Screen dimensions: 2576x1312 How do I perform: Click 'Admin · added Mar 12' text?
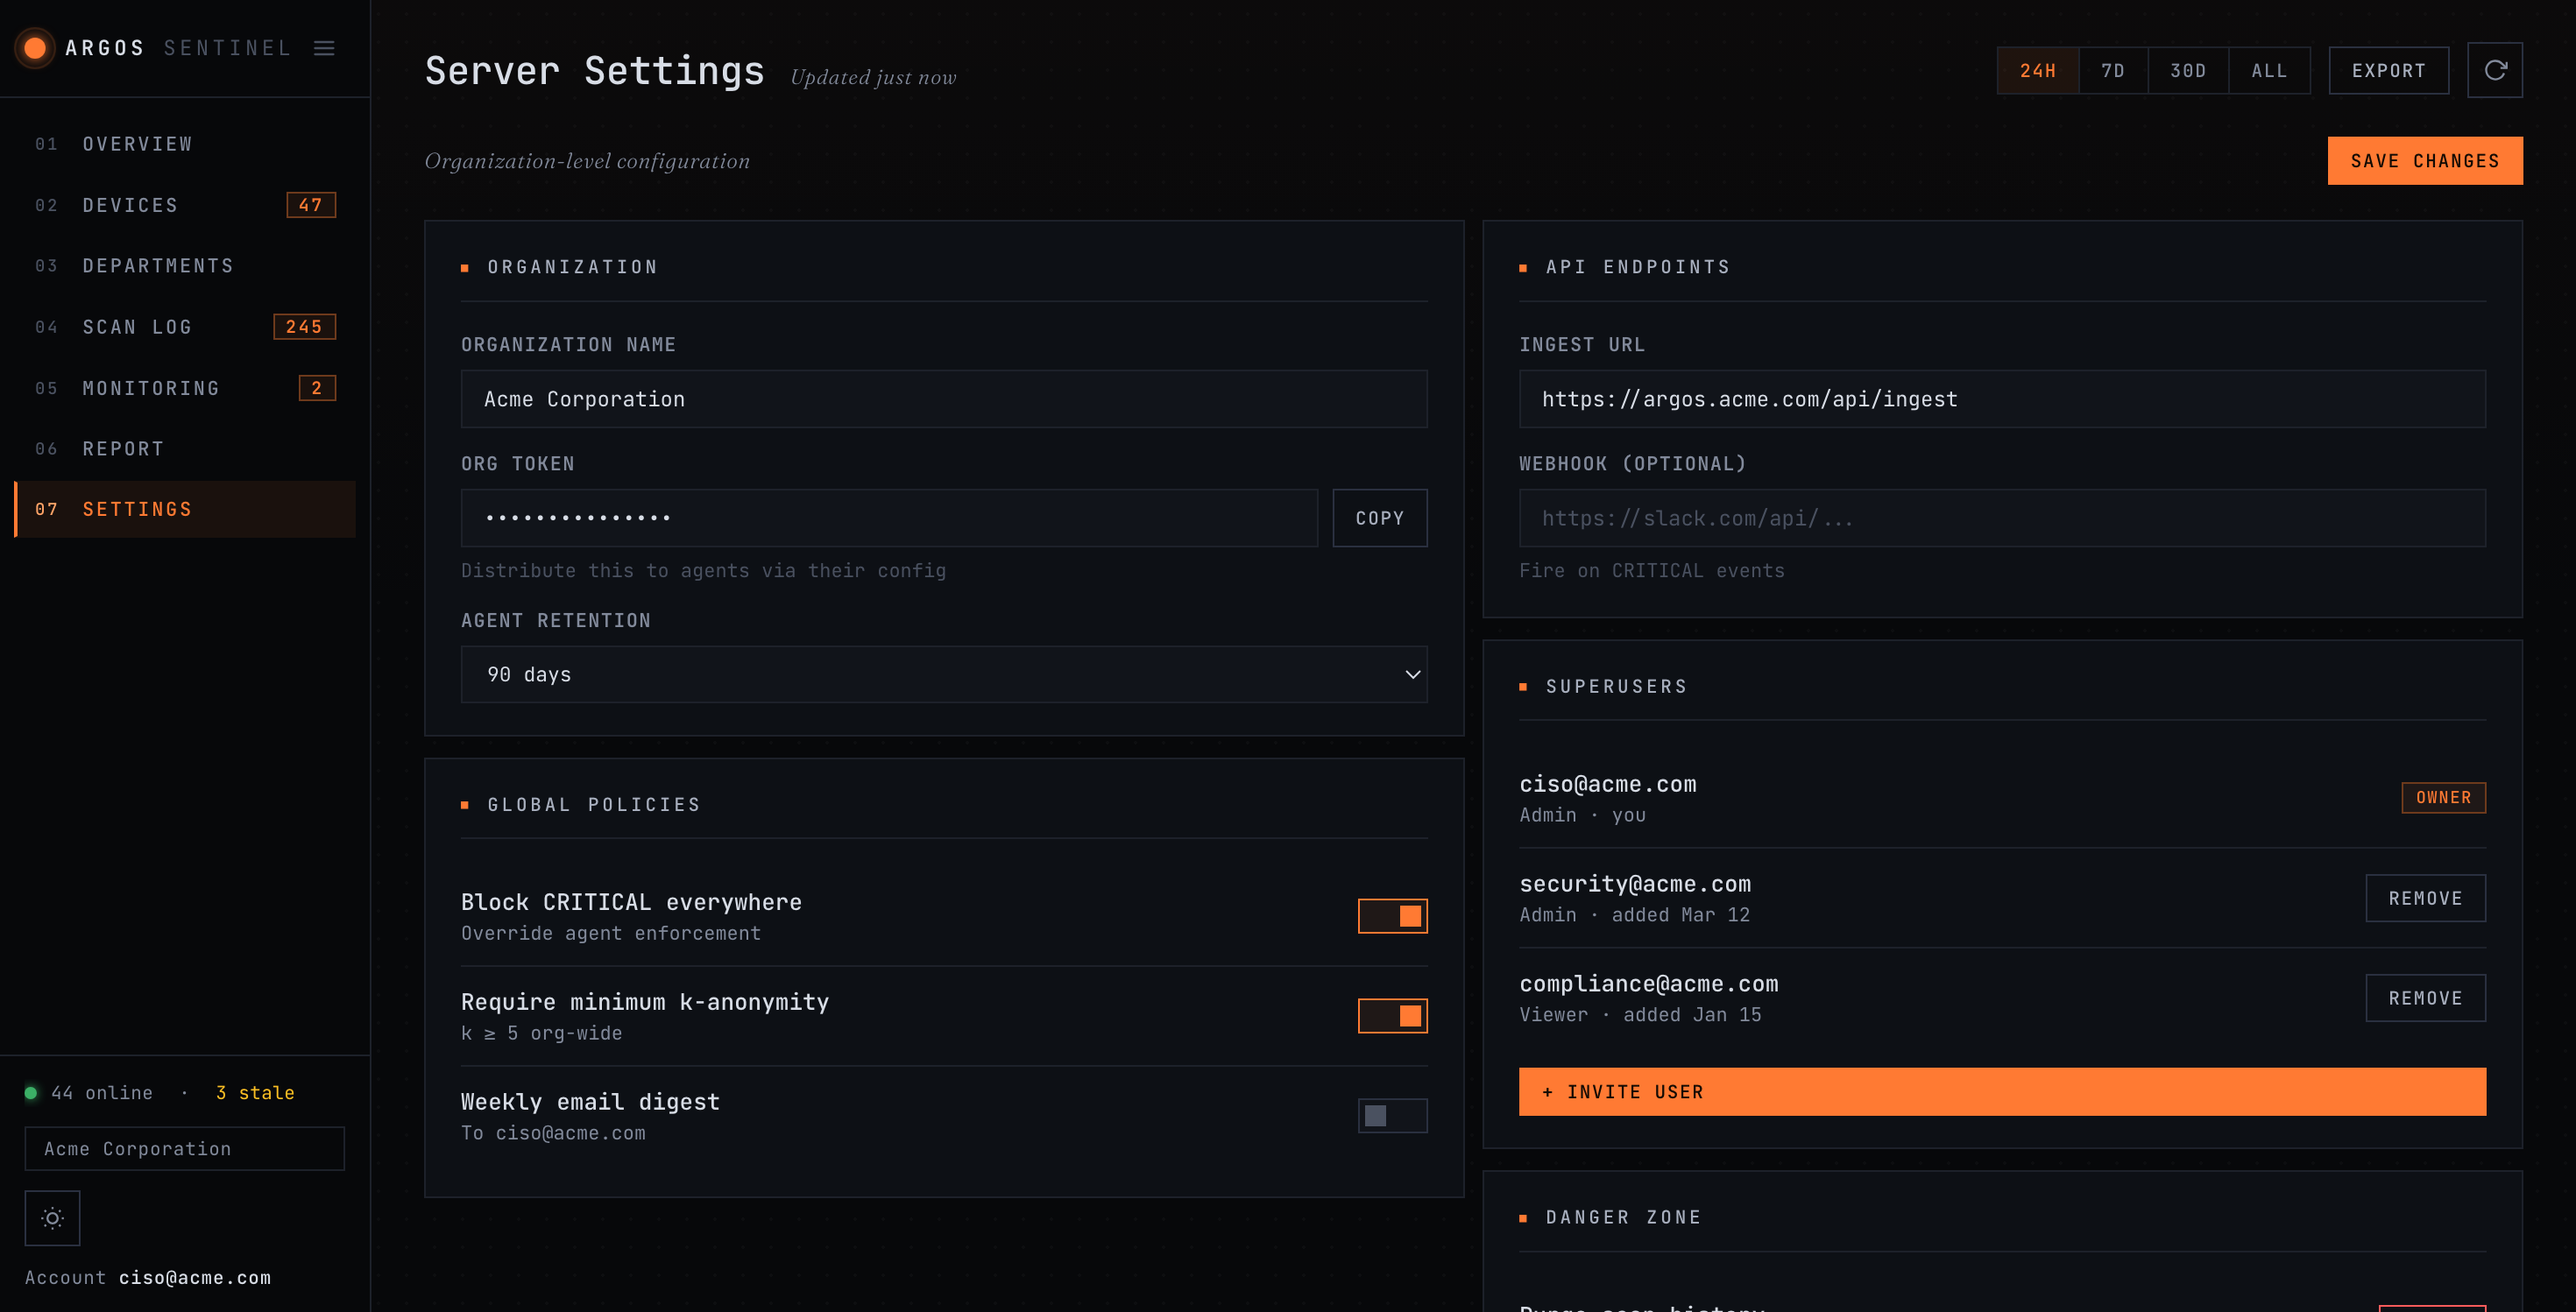1634,914
